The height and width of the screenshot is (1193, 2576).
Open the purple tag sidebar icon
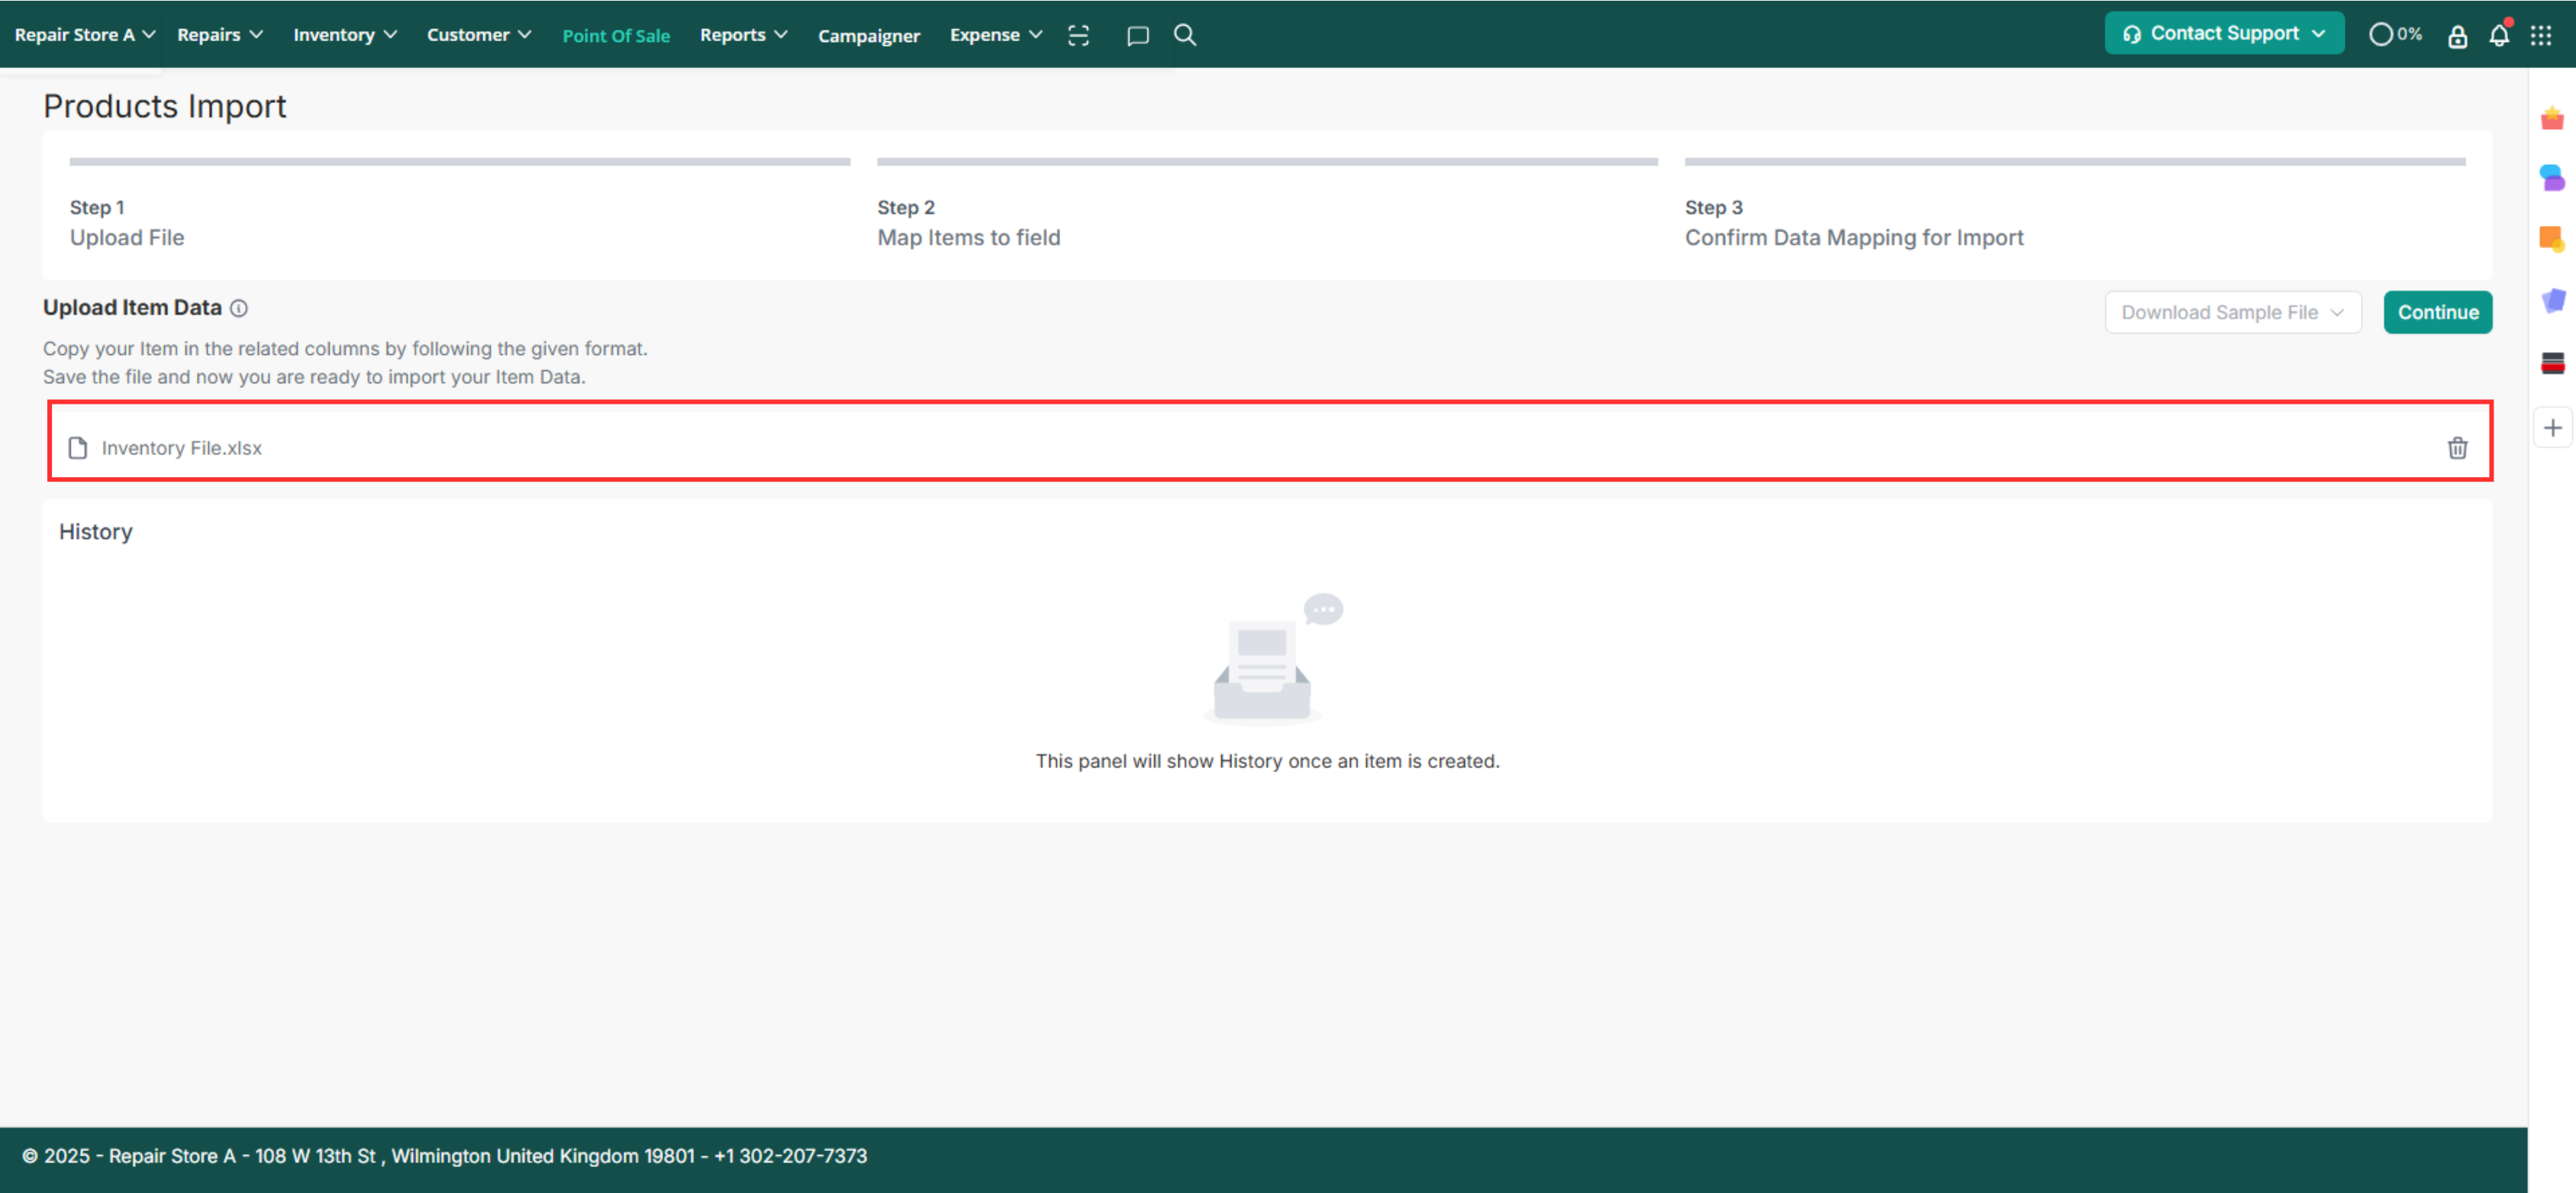click(x=2552, y=300)
